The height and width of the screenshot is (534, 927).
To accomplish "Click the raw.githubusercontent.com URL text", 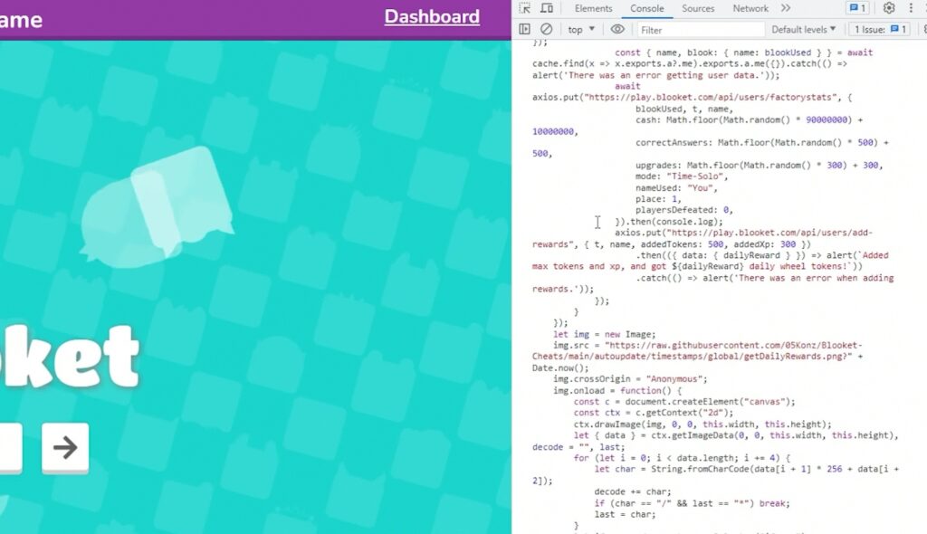I will point(698,350).
